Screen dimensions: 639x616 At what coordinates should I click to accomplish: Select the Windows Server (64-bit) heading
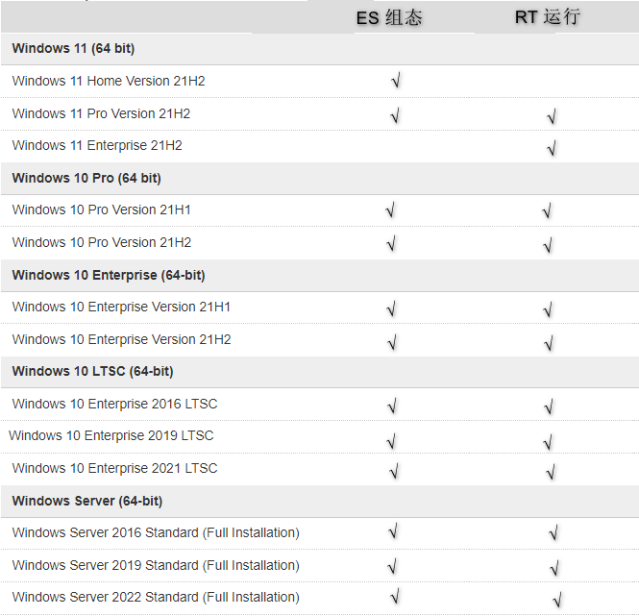pos(86,501)
